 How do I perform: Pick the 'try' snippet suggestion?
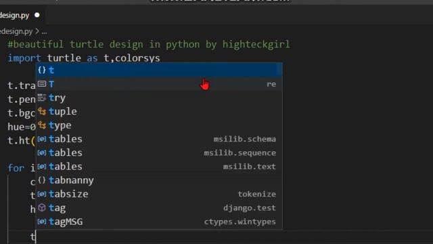click(160, 98)
